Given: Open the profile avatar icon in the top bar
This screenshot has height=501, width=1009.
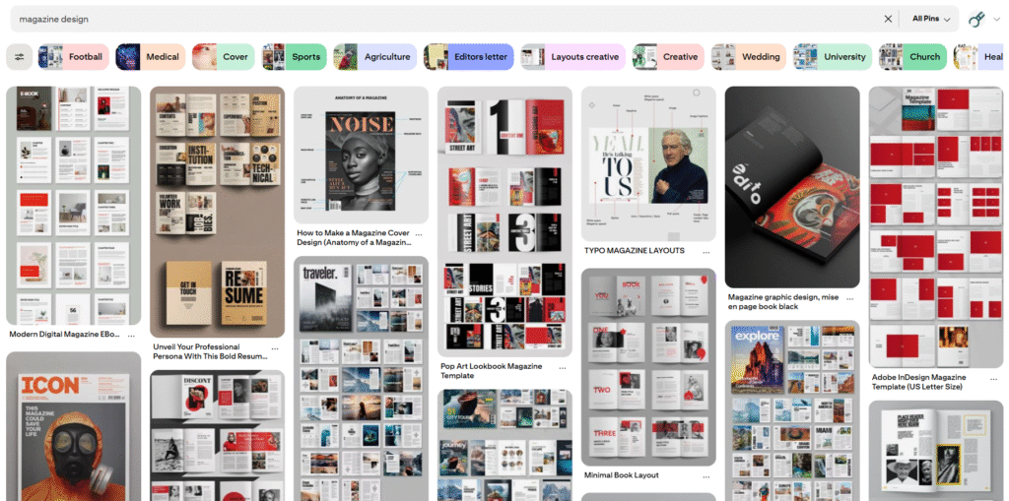Looking at the screenshot, I should click(x=976, y=19).
